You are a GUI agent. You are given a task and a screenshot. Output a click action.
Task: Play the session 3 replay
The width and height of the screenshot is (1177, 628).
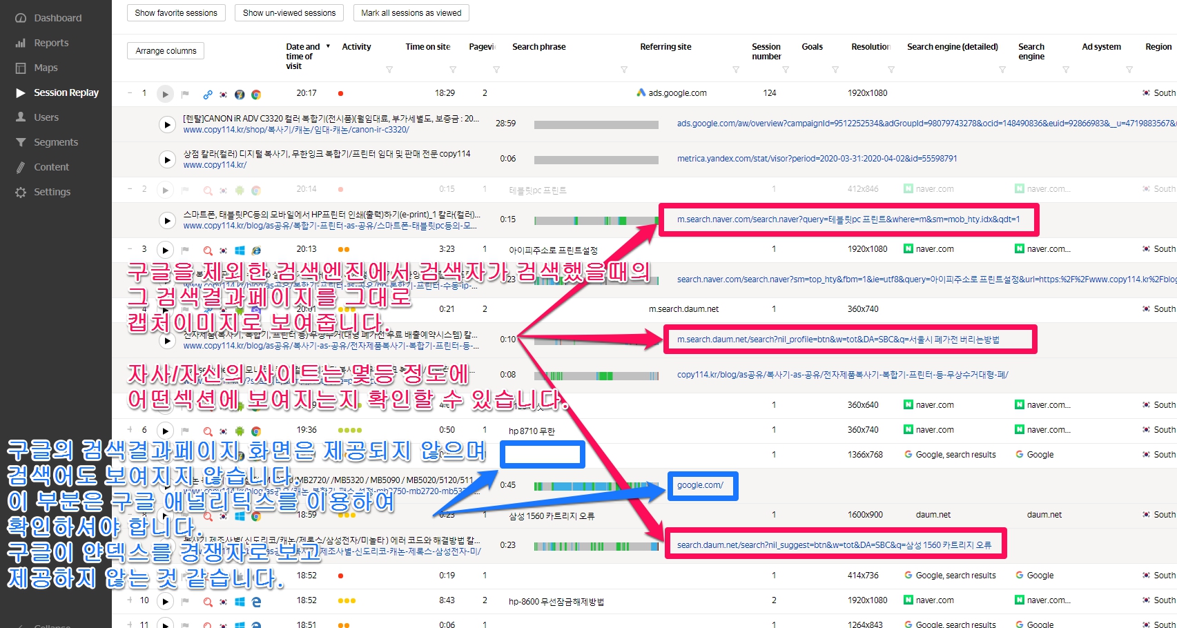(165, 250)
